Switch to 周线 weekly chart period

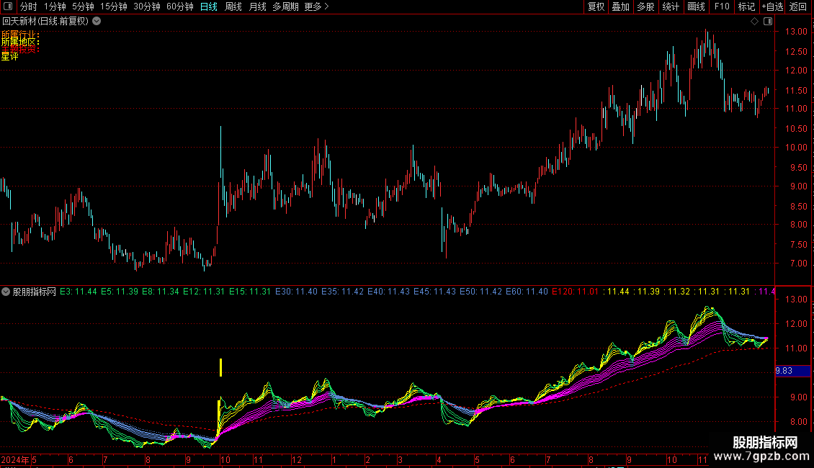[x=233, y=6]
